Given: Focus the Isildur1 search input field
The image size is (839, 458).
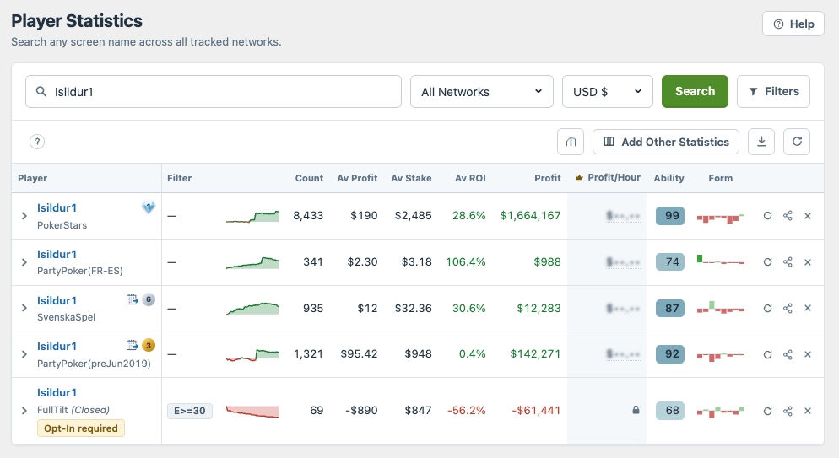Looking at the screenshot, I should 214,91.
